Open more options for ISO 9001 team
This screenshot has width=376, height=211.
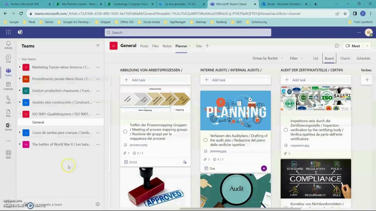coord(98,114)
